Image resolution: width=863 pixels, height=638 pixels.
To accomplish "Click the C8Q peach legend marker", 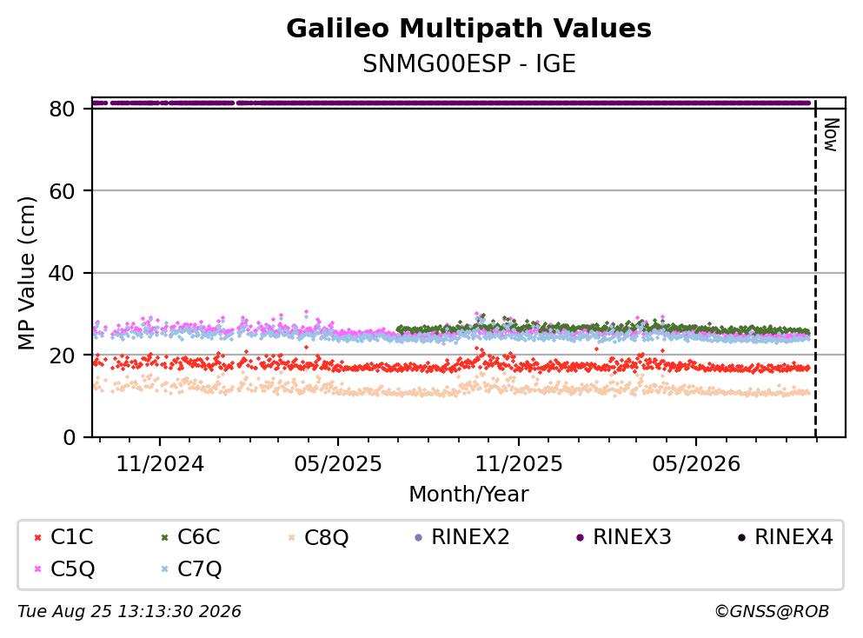I will (x=291, y=537).
